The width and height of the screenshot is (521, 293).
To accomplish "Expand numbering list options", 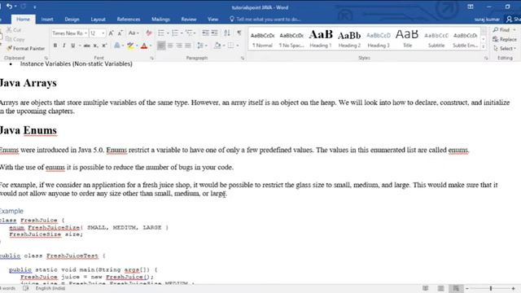I will 182,33.
